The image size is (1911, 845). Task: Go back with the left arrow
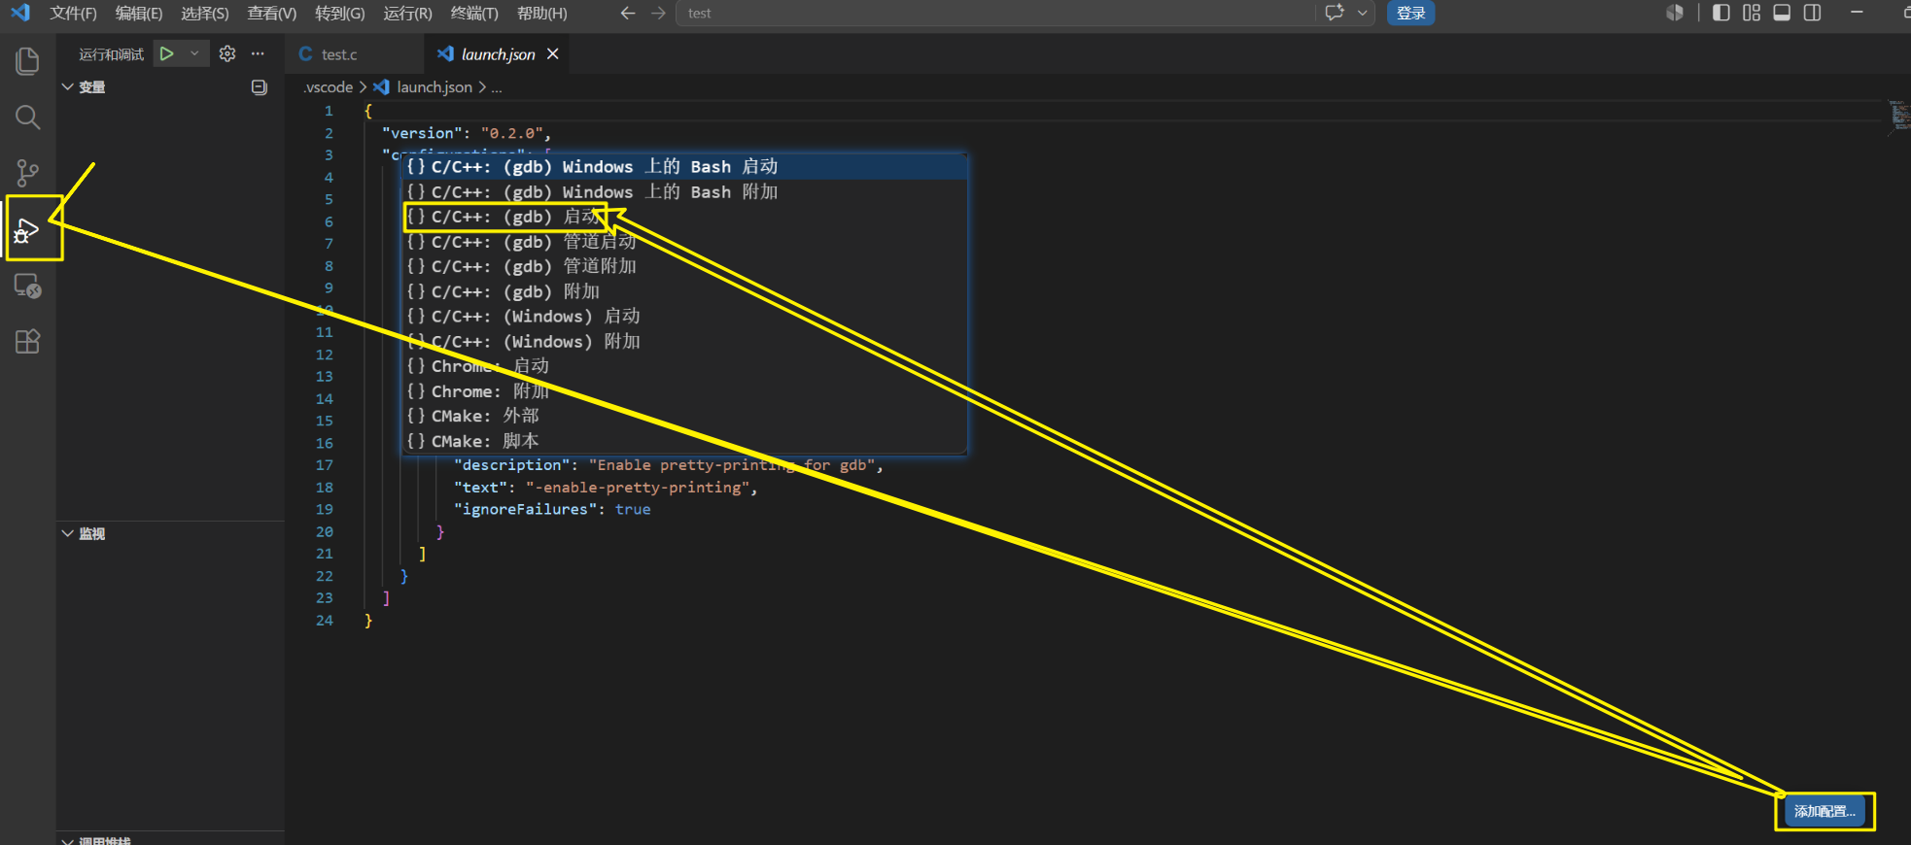coord(628,13)
